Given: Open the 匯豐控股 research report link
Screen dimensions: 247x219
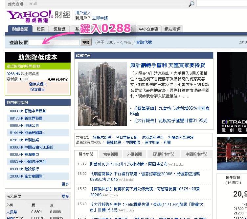Looking at the screenshot, I should click(113, 142).
